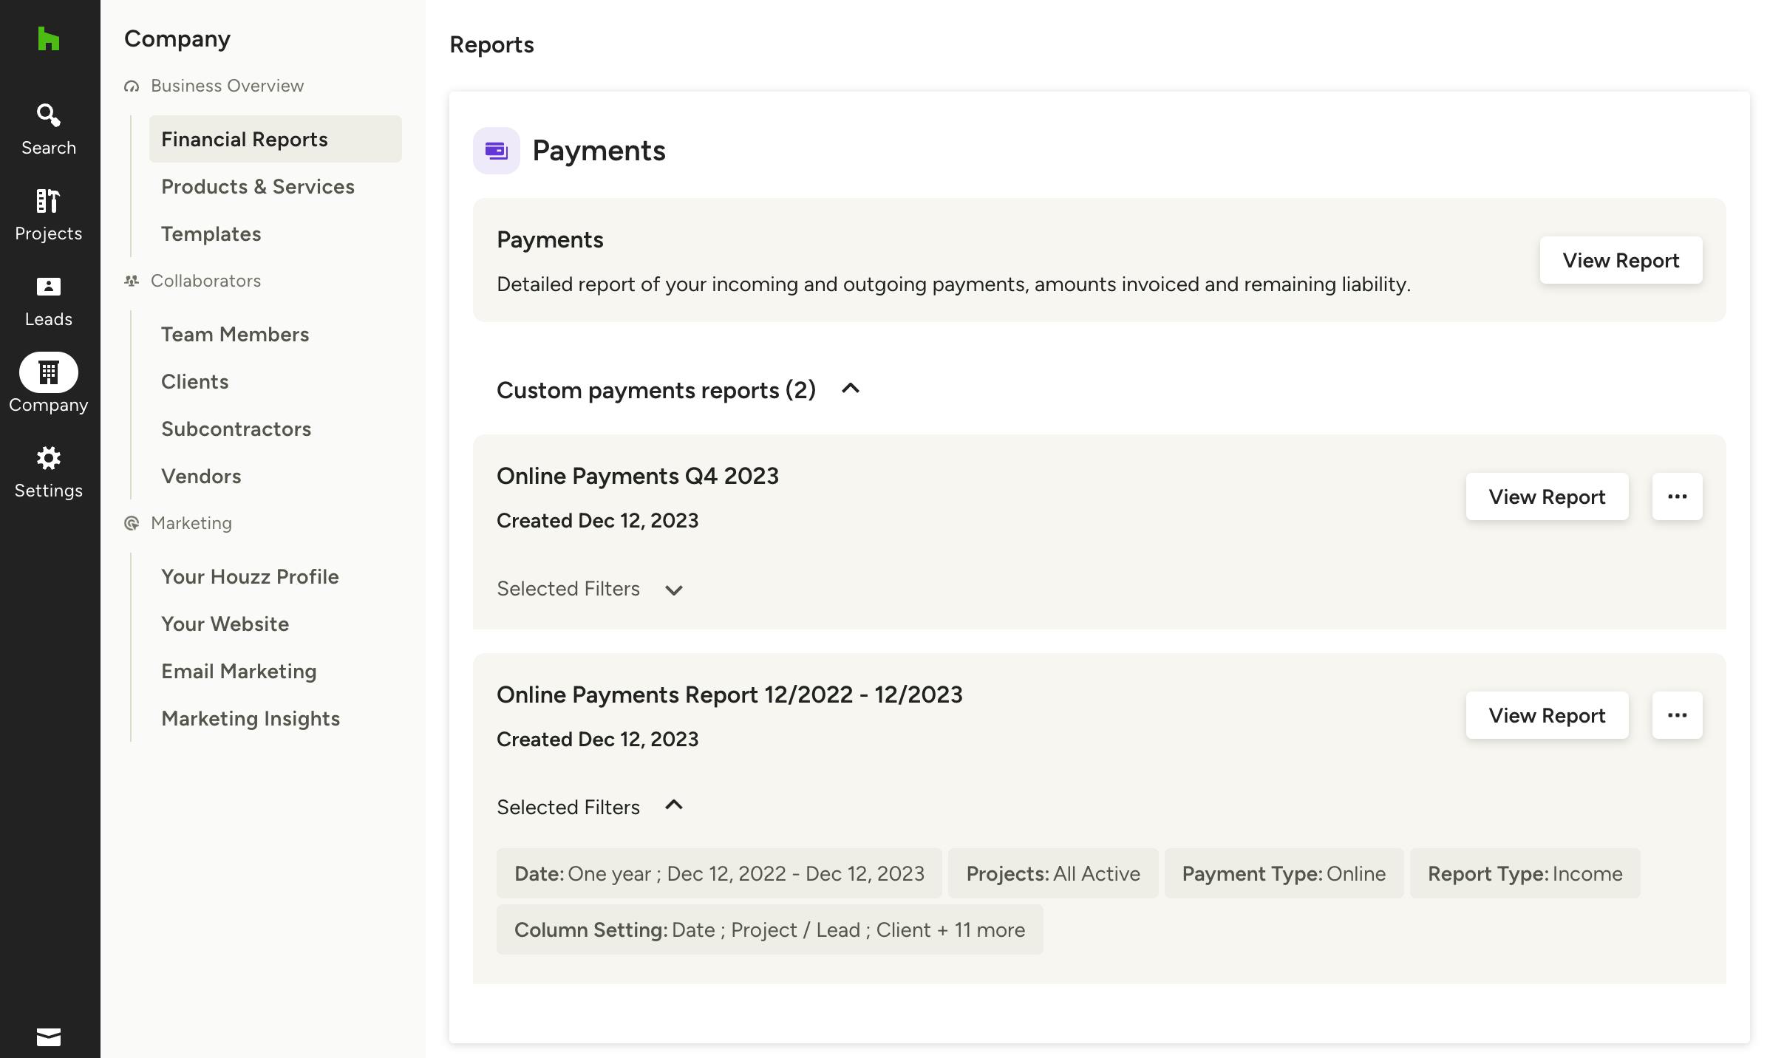Image resolution: width=1784 pixels, height=1058 pixels.
Task: Click the Payments description text
Action: click(x=953, y=284)
